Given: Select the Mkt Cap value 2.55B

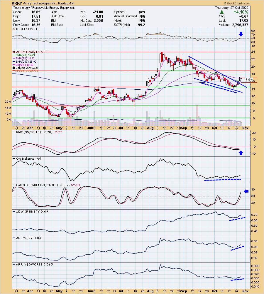Looking at the screenshot, I should tap(98, 21).
